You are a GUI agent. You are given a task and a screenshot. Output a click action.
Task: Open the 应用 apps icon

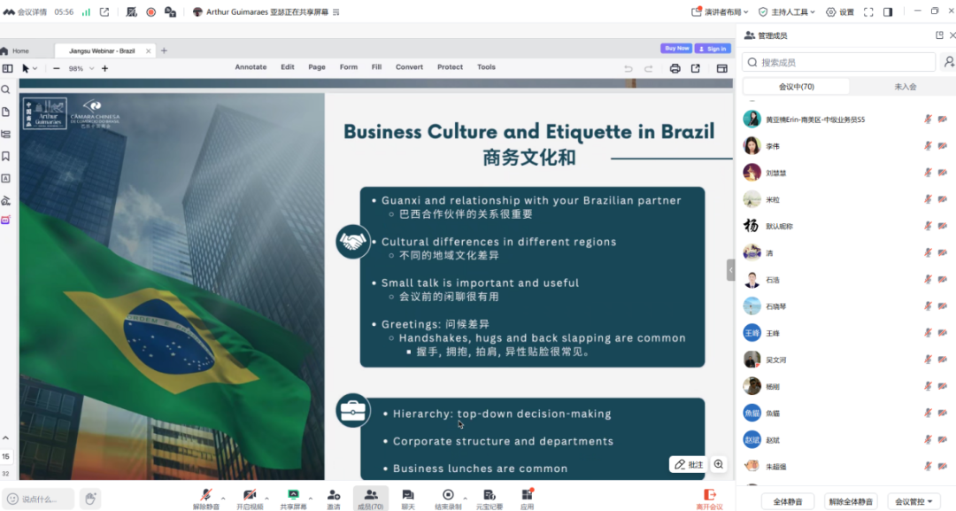pos(528,499)
